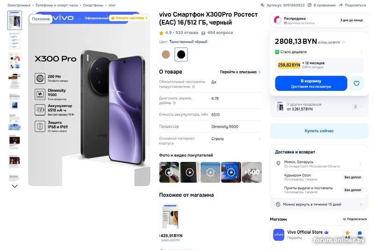Viewport: 374px width, 250px height.
Task: Open "Электроника" breadcrumb category
Action: tap(19, 5)
